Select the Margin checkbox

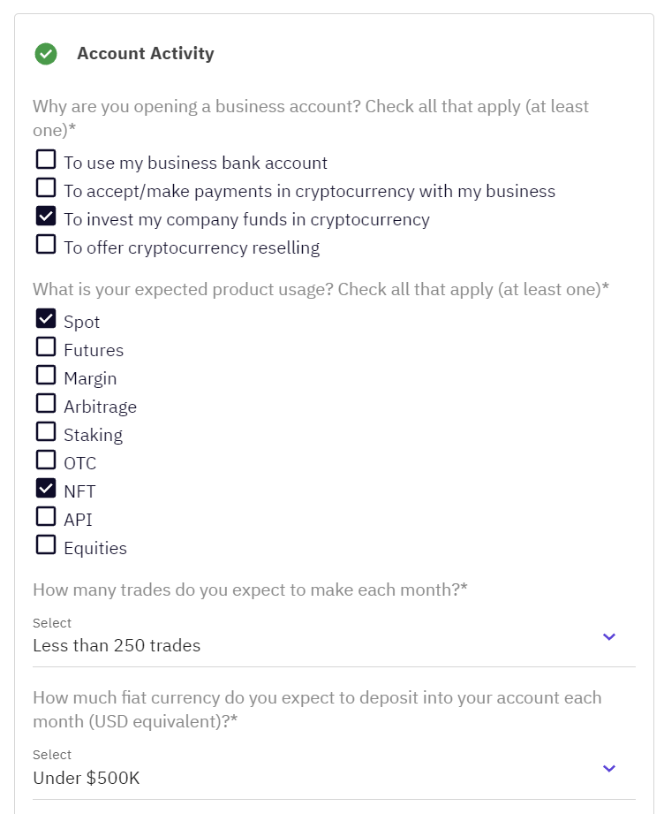coord(46,376)
